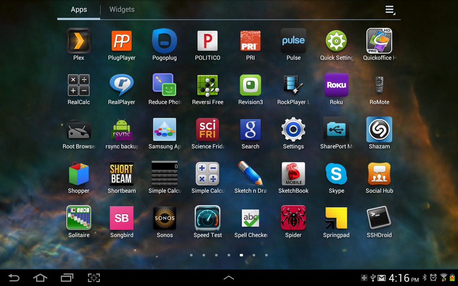Launch Sketch n Draw
This screenshot has height=286, width=458.
(x=250, y=173)
